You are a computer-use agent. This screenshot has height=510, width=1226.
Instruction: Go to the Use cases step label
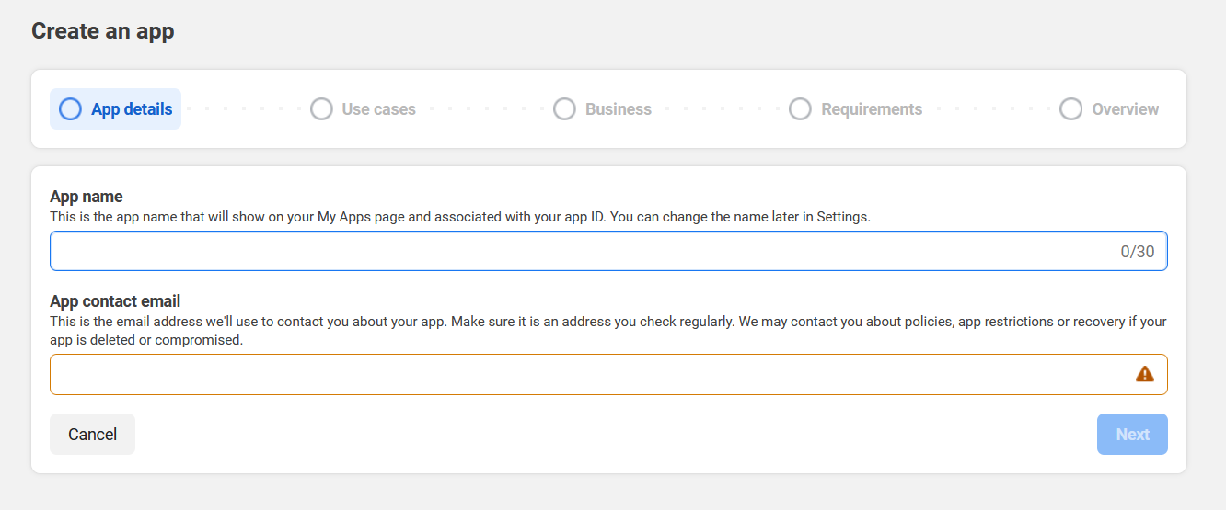378,109
